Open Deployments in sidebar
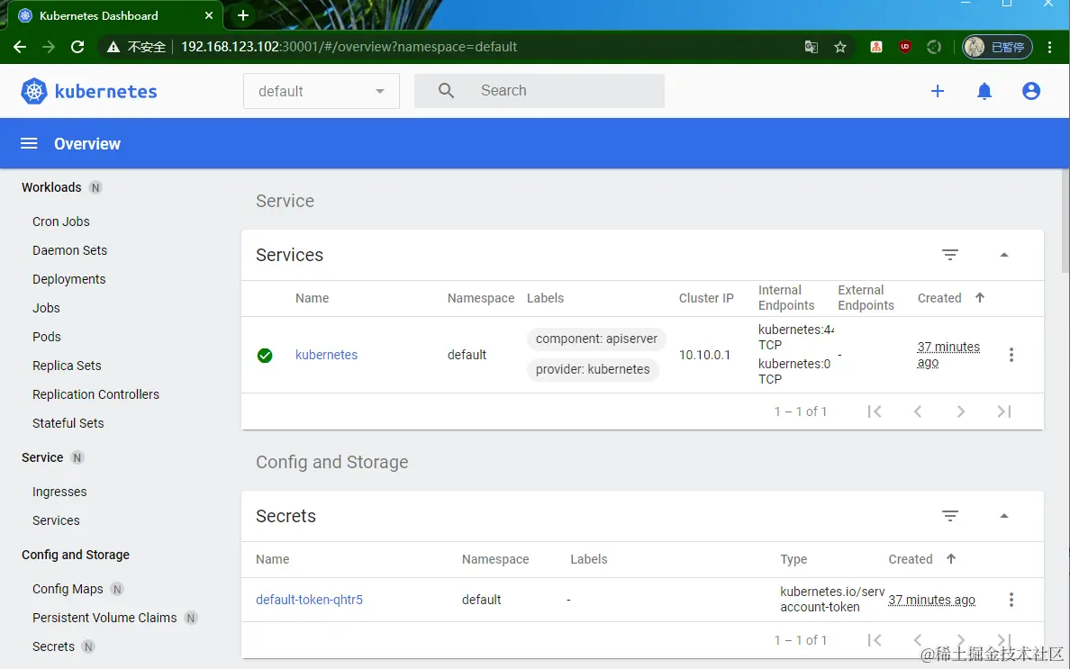This screenshot has width=1070, height=669. tap(69, 279)
